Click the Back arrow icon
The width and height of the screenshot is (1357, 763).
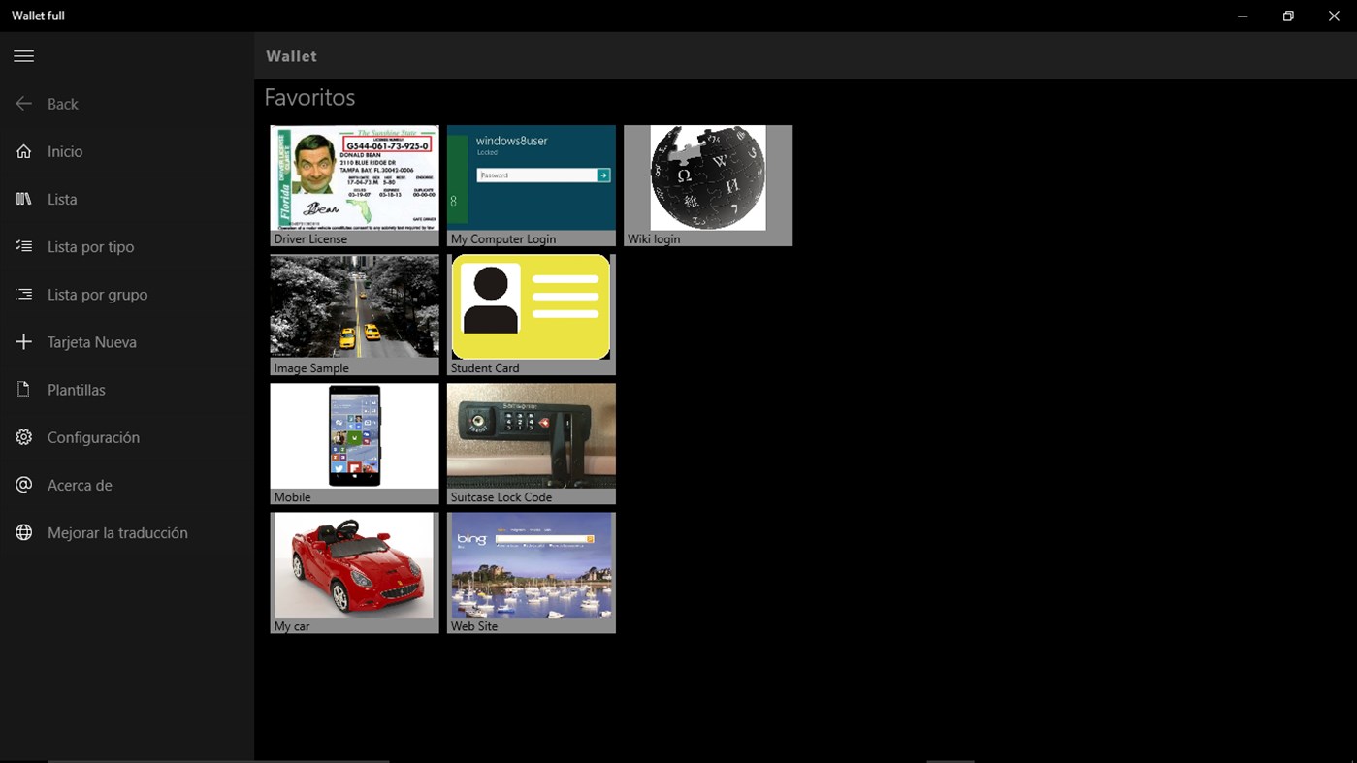(x=23, y=104)
